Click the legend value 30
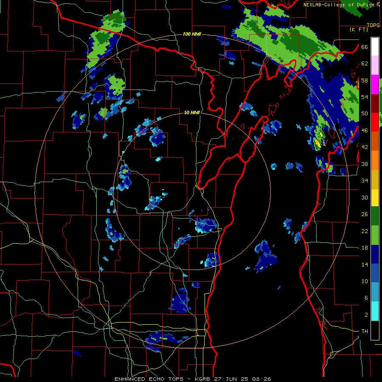The height and width of the screenshot is (382, 382). tap(365, 197)
